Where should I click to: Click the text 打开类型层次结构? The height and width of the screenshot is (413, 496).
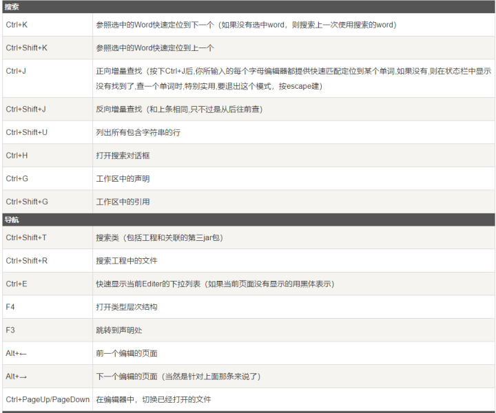point(127,307)
